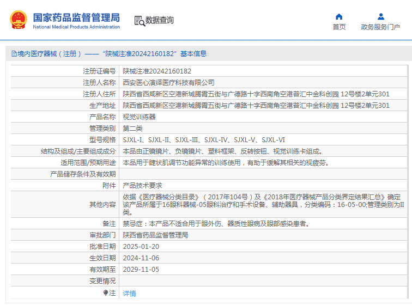Click the 注册证编号 label
Viewport: 412px width, 305px height.
99,71
